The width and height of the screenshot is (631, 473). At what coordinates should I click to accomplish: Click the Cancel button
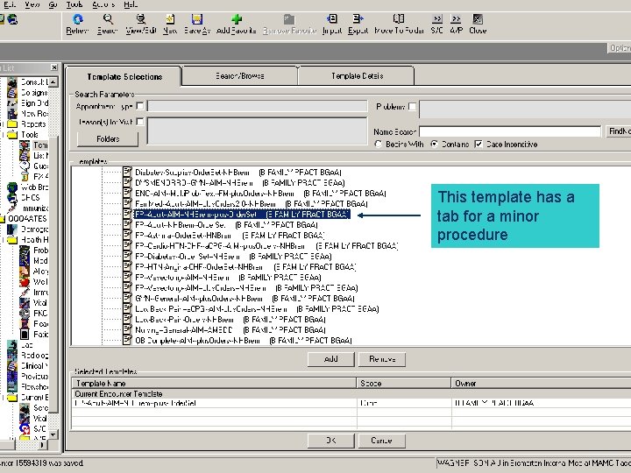tap(382, 441)
